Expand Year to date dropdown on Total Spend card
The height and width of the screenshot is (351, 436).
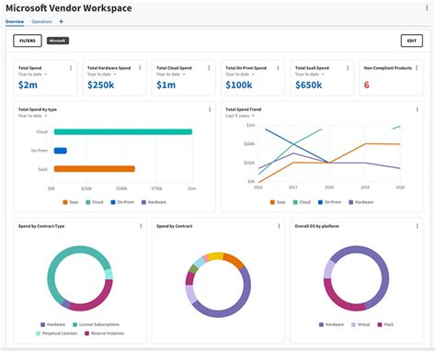[x=32, y=74]
